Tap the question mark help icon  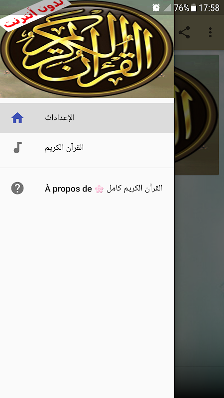point(17,189)
